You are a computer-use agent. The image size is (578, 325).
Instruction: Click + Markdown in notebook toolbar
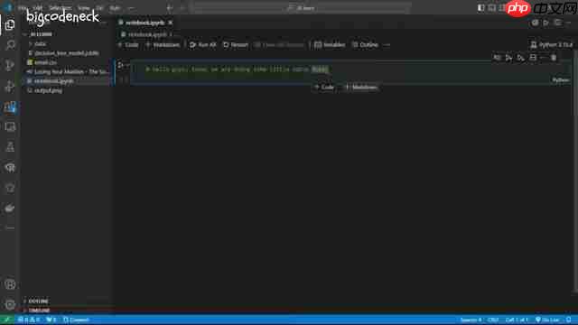pyautogui.click(x=163, y=45)
